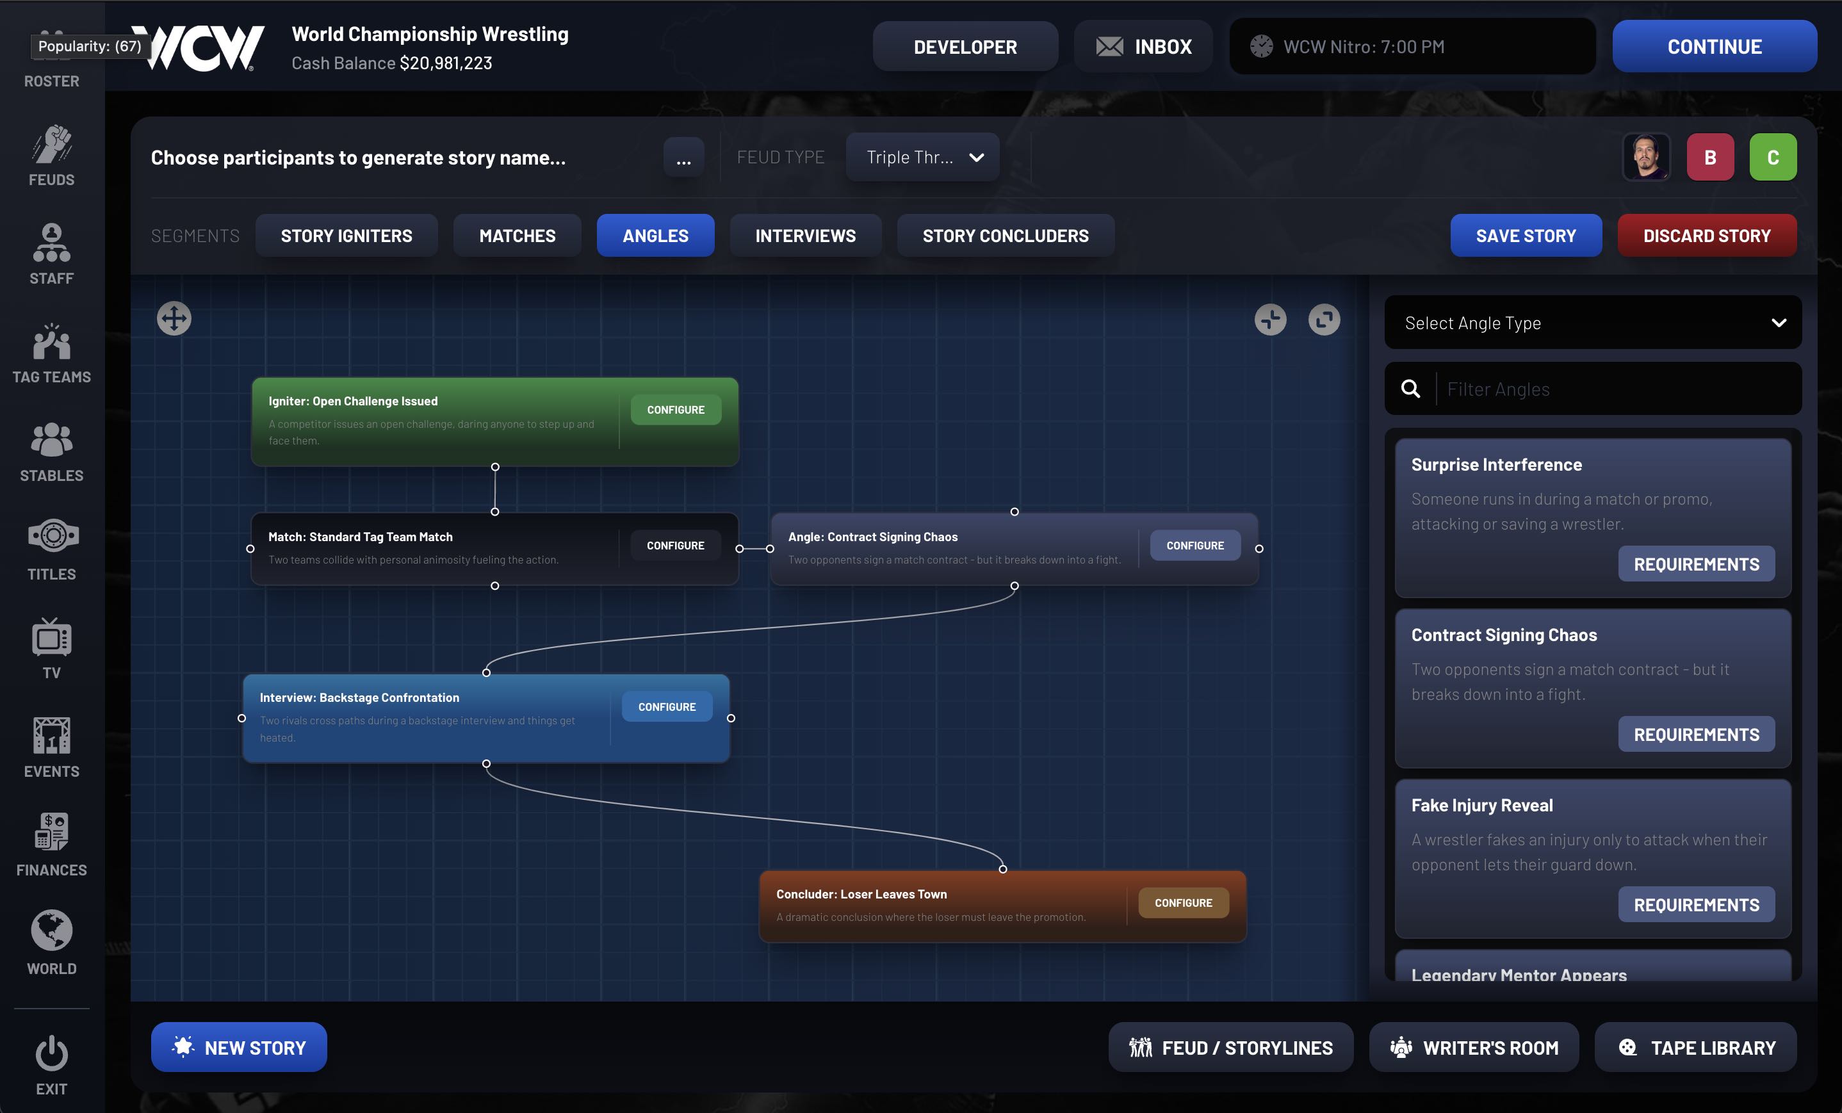Open the Tape Library
Image resolution: width=1842 pixels, height=1113 pixels.
(x=1695, y=1047)
